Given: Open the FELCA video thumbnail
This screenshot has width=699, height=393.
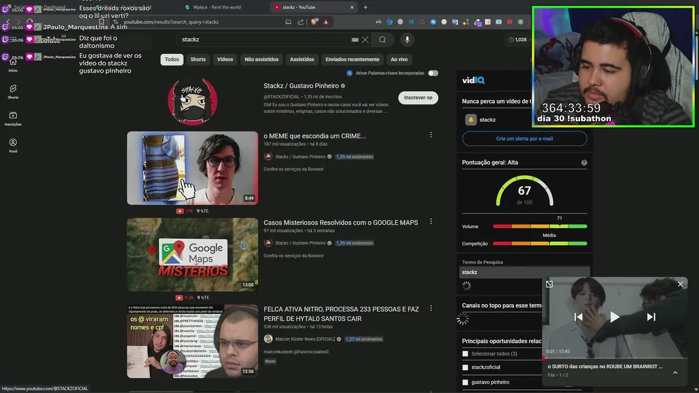Looking at the screenshot, I should (x=192, y=342).
